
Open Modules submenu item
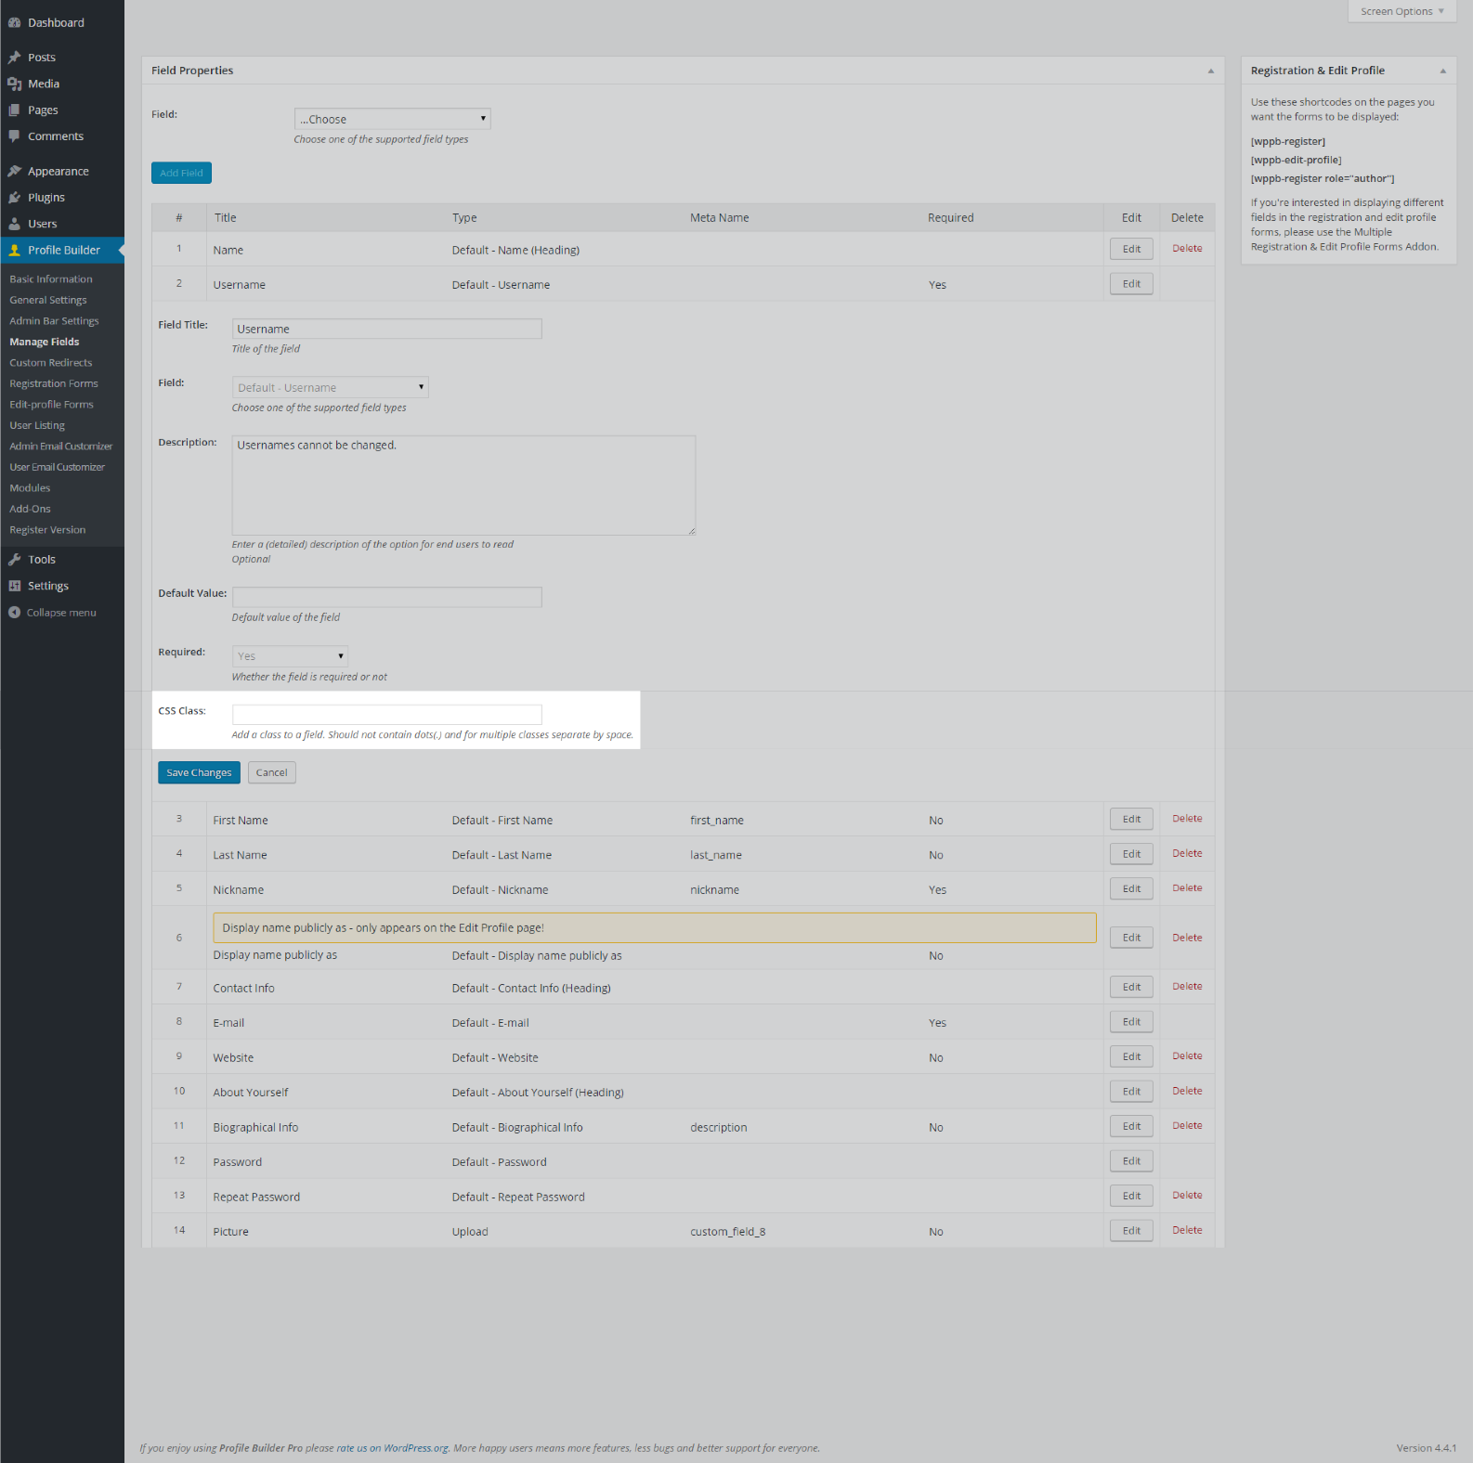[30, 488]
